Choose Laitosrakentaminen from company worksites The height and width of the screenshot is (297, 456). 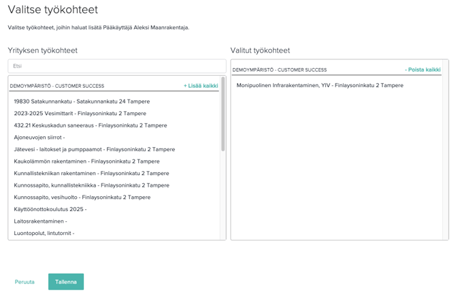point(40,221)
